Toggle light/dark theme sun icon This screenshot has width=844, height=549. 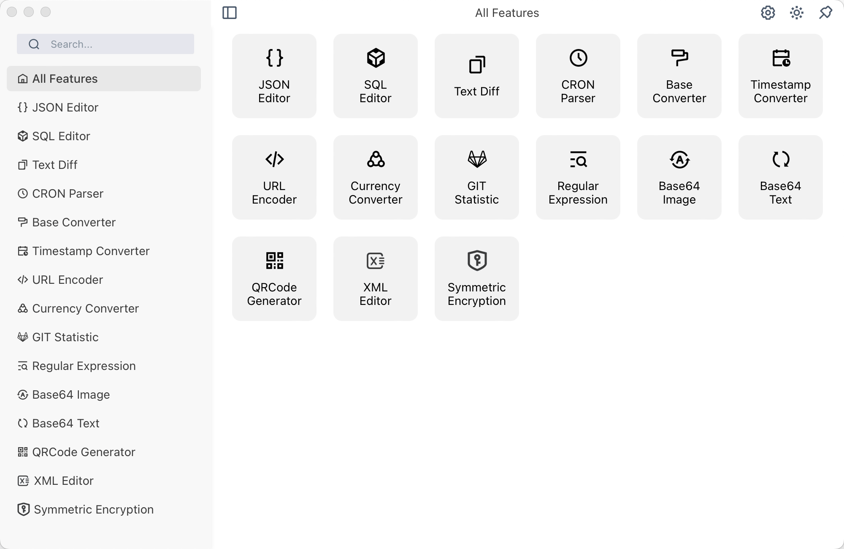tap(796, 13)
